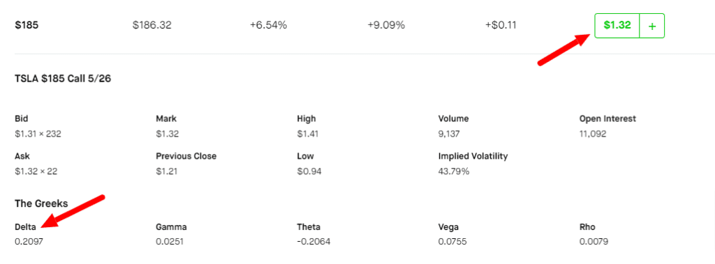Click the green plus icon beside $1.32

click(652, 26)
